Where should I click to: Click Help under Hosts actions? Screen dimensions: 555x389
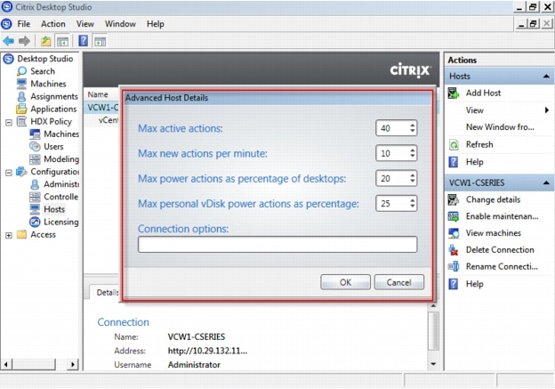(474, 162)
